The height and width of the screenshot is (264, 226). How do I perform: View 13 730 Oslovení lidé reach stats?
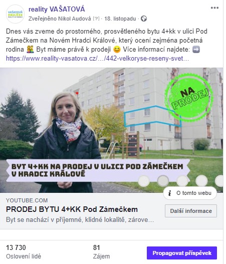tap(24, 252)
